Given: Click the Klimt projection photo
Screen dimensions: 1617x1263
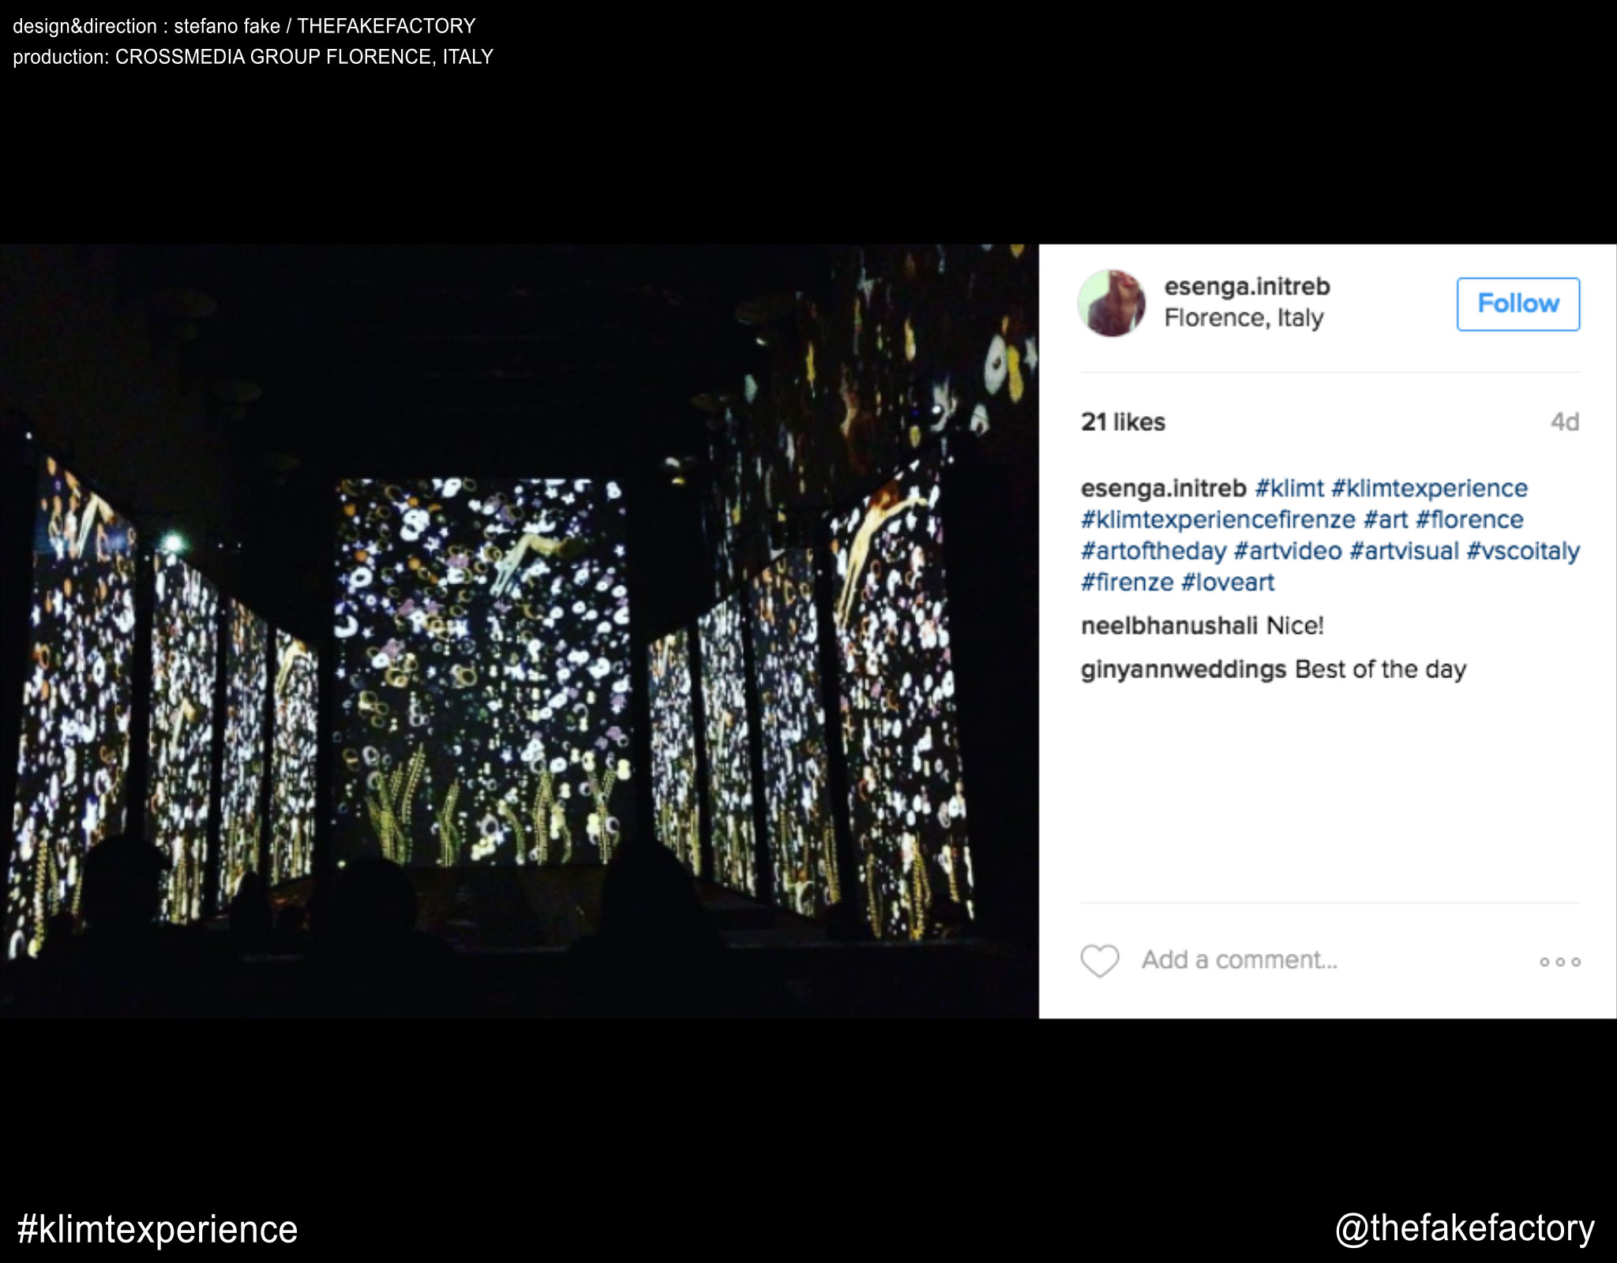Looking at the screenshot, I should point(519,631).
